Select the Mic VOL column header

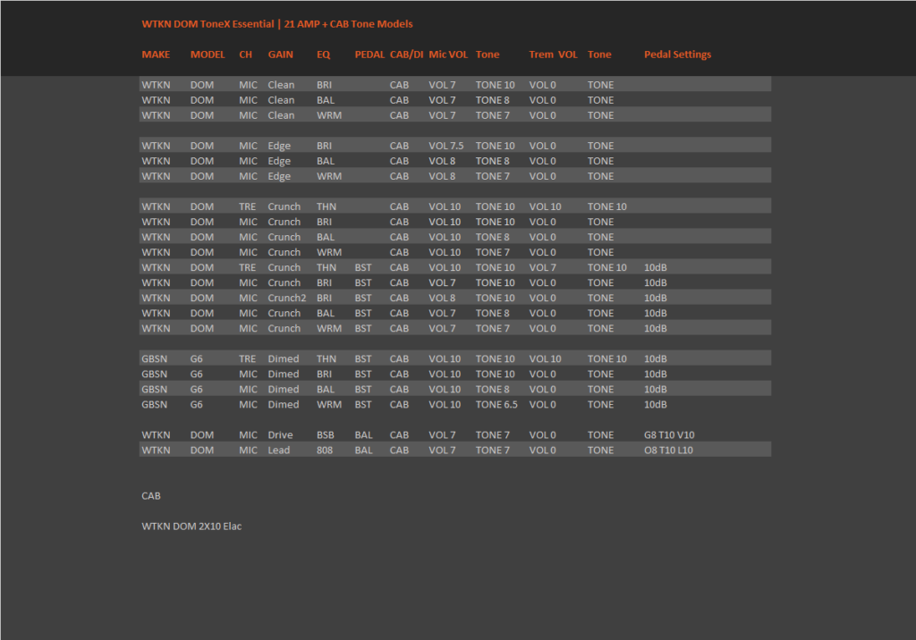448,55
